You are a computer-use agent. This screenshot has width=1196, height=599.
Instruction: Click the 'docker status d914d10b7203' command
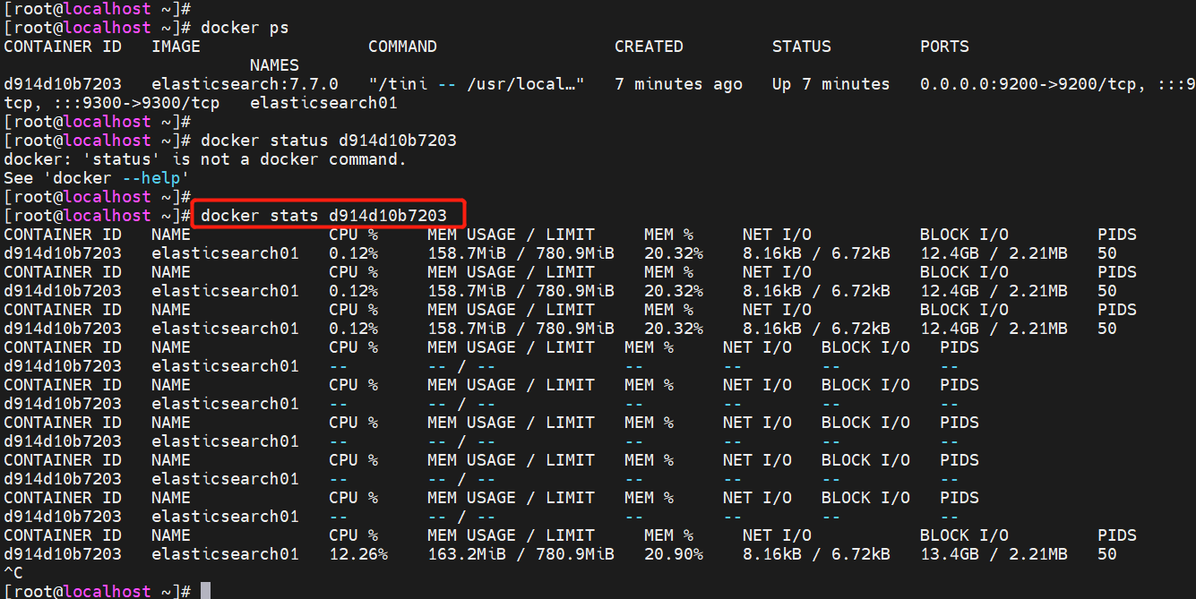[329, 141]
